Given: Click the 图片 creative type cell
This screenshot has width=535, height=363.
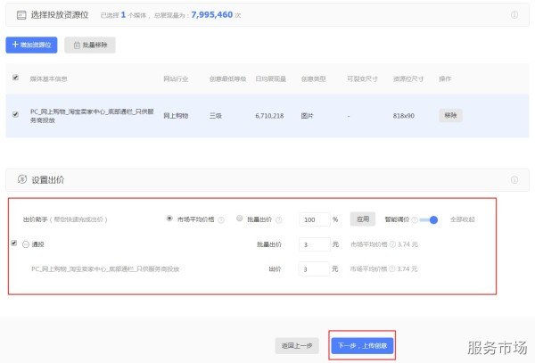Looking at the screenshot, I should pyautogui.click(x=307, y=116).
